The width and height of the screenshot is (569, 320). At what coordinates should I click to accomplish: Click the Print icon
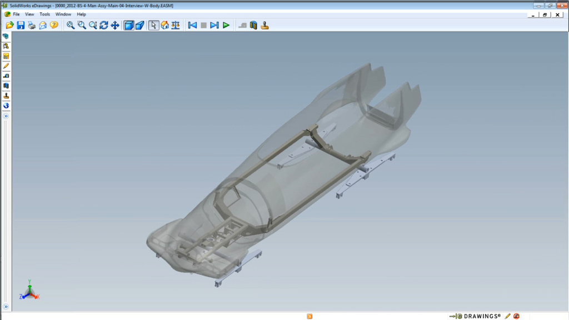pos(32,25)
